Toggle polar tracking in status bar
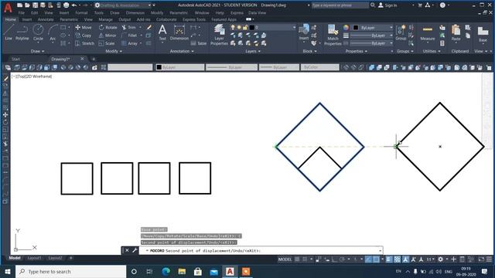495x278 pixels. coord(342,259)
